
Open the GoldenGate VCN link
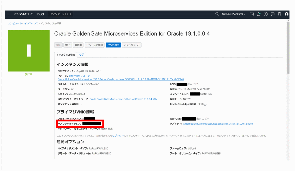point(123,99)
